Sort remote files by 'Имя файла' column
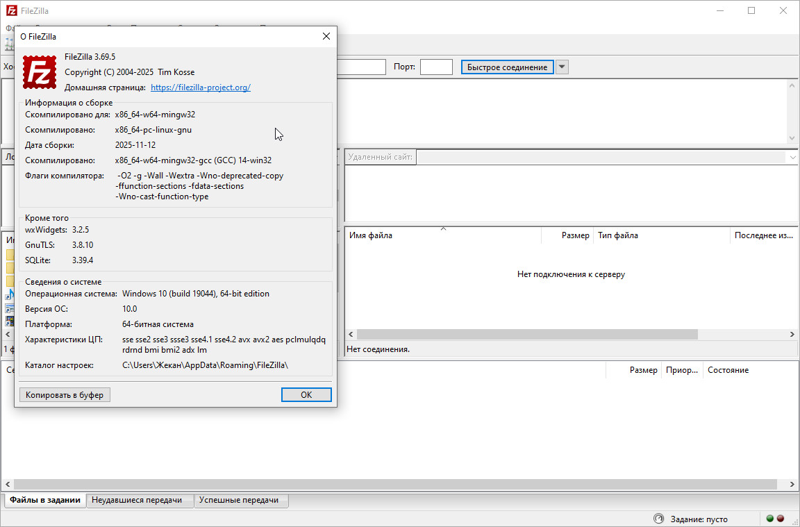This screenshot has width=800, height=527. click(x=371, y=235)
